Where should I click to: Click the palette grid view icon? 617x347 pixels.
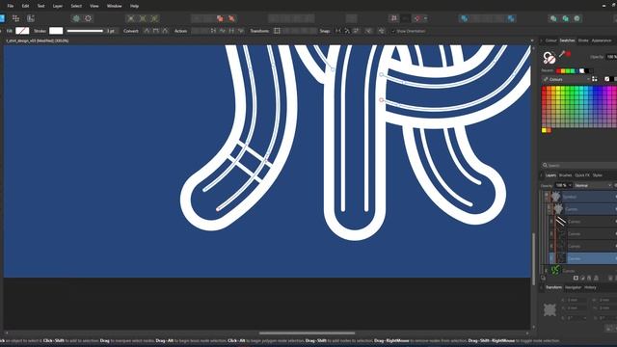click(x=595, y=79)
